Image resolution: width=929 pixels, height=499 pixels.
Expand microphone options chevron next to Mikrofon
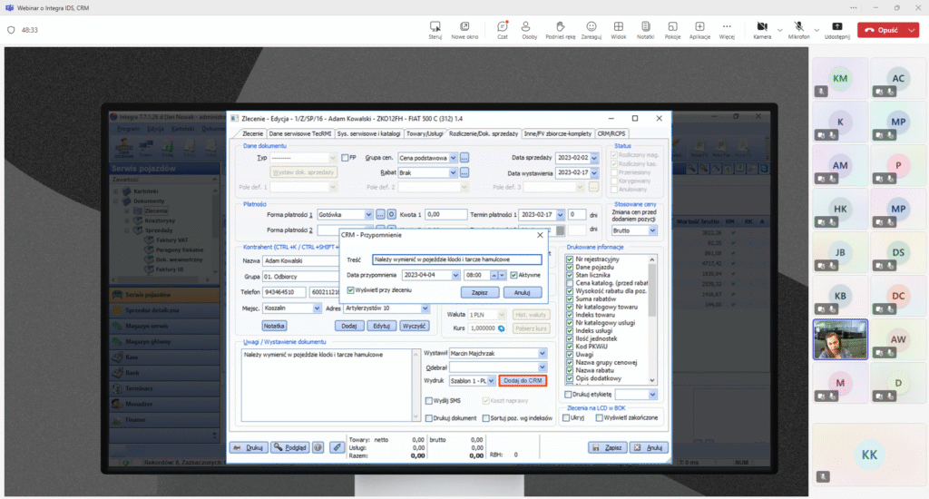pyautogui.click(x=817, y=30)
